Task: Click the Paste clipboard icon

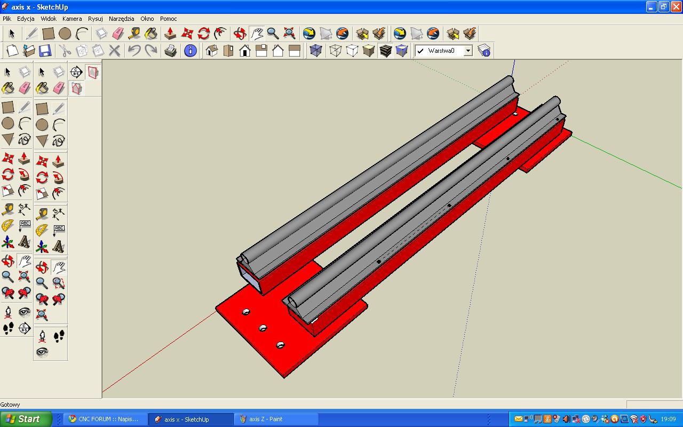Action: click(x=98, y=51)
